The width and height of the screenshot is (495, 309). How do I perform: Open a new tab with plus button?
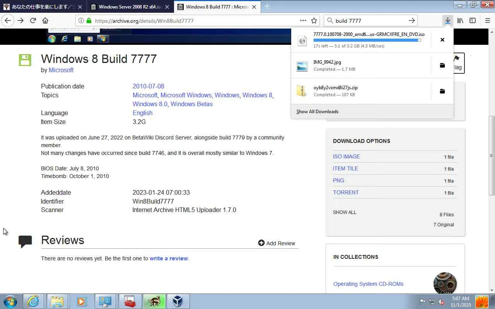(267, 6)
